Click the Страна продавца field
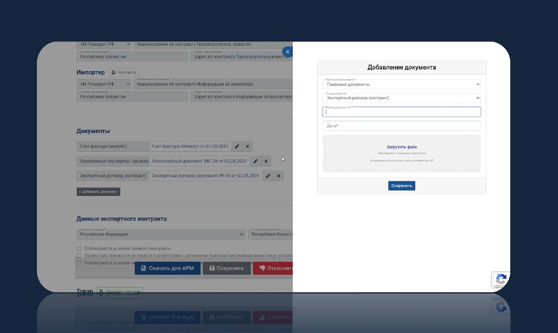 click(161, 234)
